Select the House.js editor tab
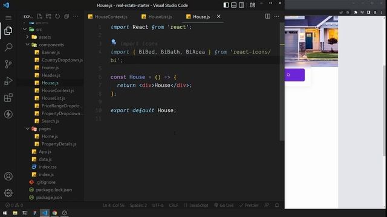The height and width of the screenshot is (217, 387). coord(201,17)
